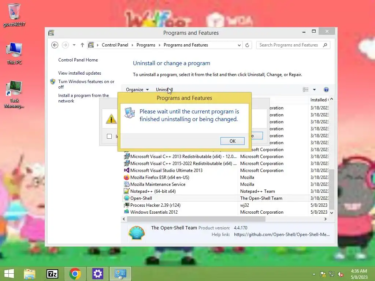
Task: Go up one level with Up arrow
Action: [x=82, y=45]
